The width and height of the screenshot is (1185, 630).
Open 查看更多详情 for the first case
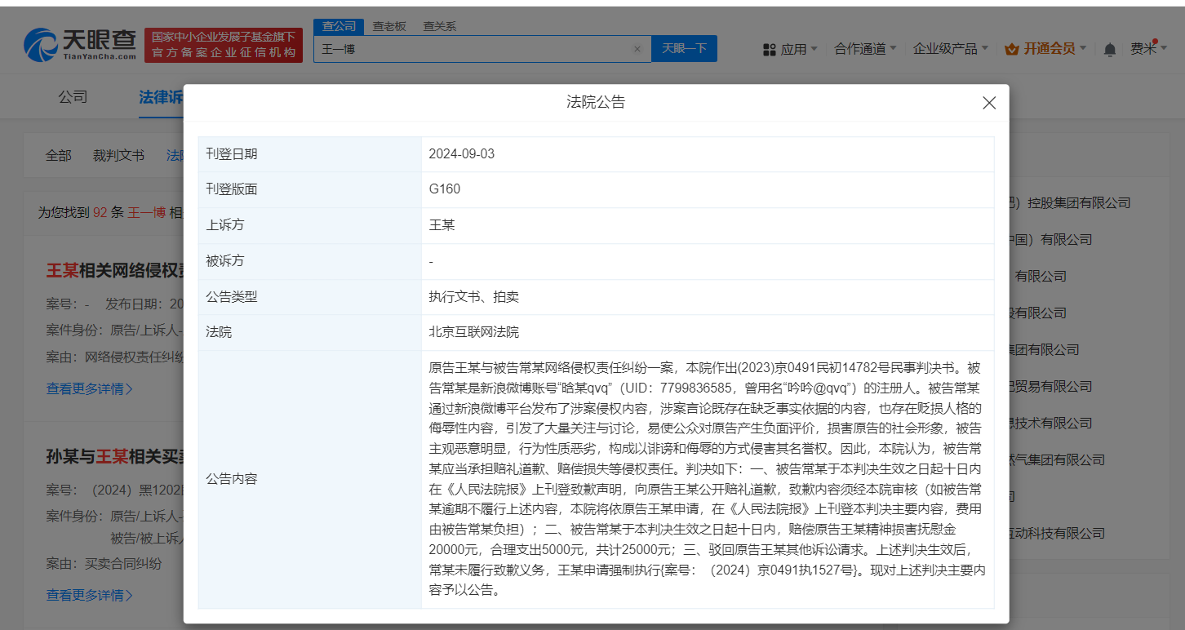89,389
